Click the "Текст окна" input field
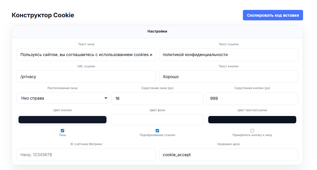317x170 pixels. 86,55
